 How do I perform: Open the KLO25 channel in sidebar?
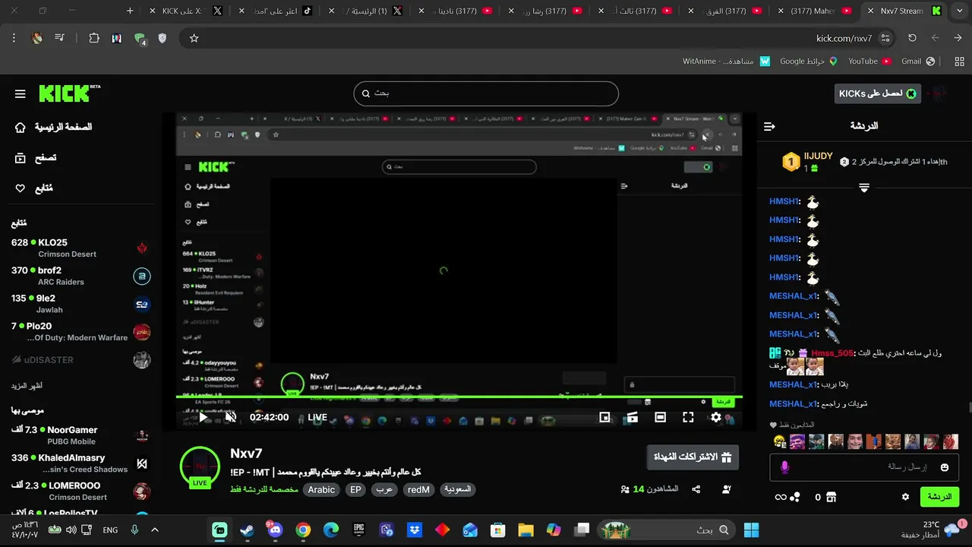coord(81,248)
